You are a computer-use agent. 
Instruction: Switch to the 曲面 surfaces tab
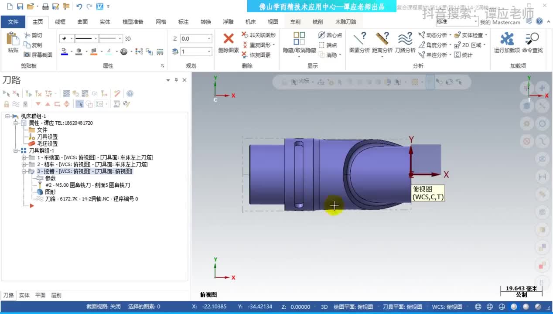coord(82,21)
